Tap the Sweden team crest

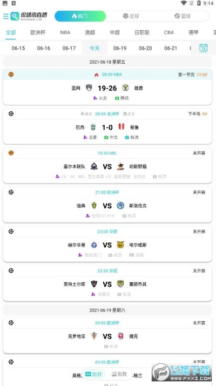pyautogui.click(x=94, y=206)
